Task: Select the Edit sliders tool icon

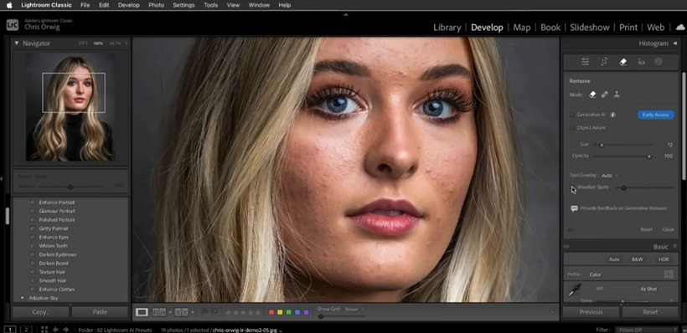Action: (x=585, y=62)
